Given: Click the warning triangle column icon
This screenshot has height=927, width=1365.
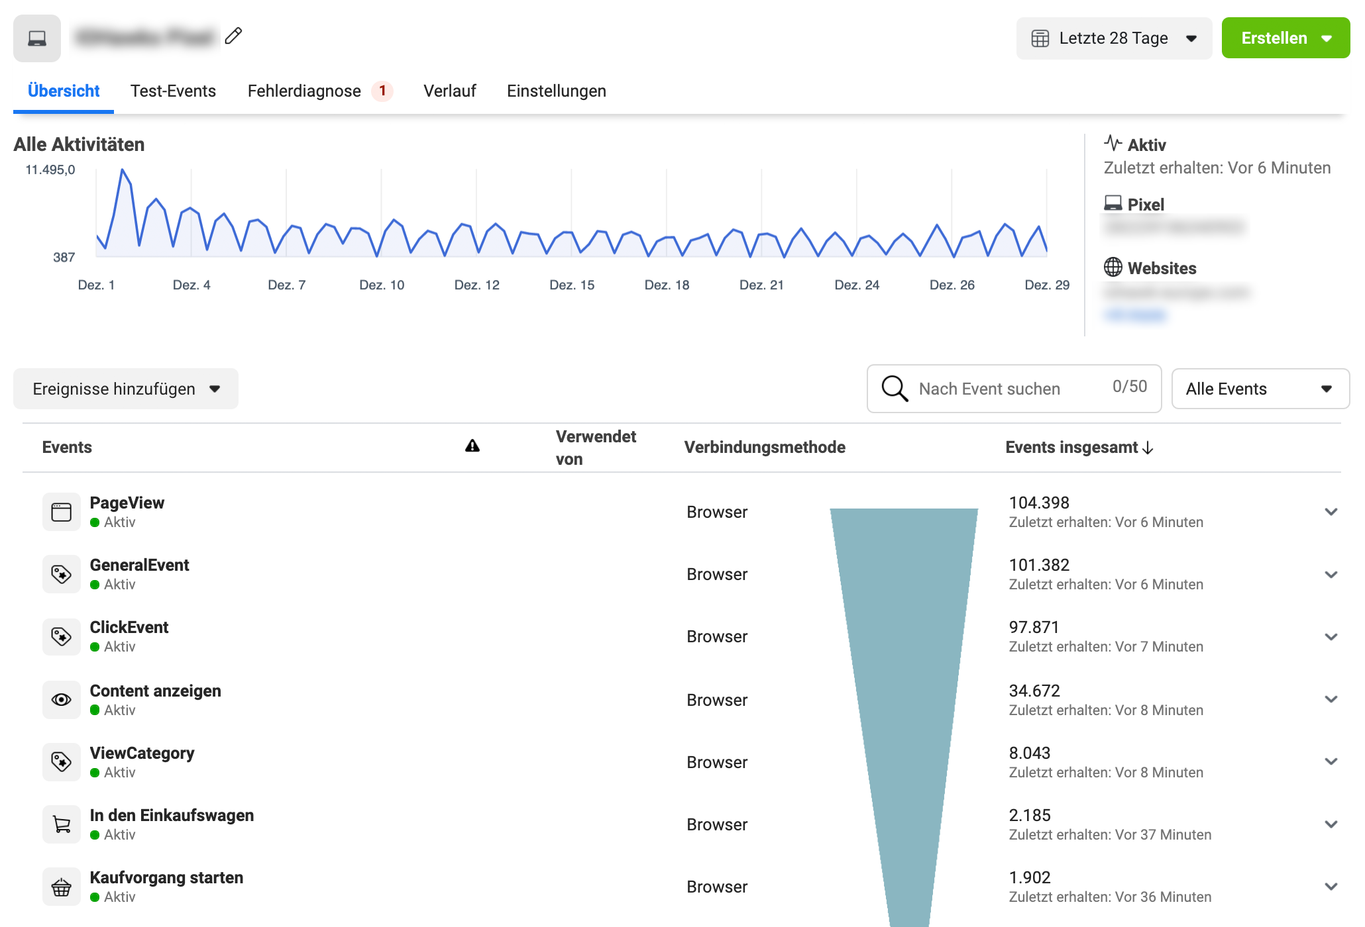Looking at the screenshot, I should pos(472,446).
